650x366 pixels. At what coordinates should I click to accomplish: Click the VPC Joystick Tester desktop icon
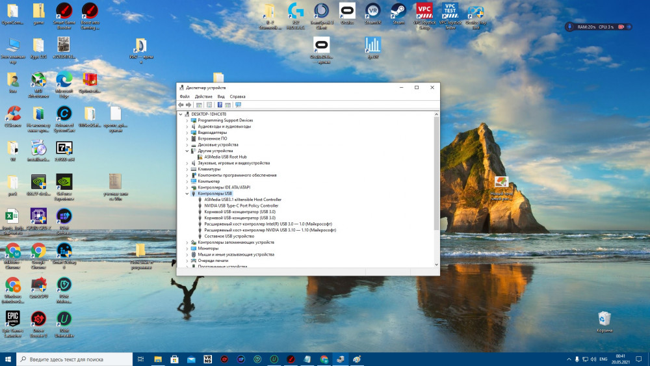pos(449,11)
